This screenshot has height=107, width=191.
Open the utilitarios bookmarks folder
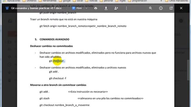click(x=30, y=1)
